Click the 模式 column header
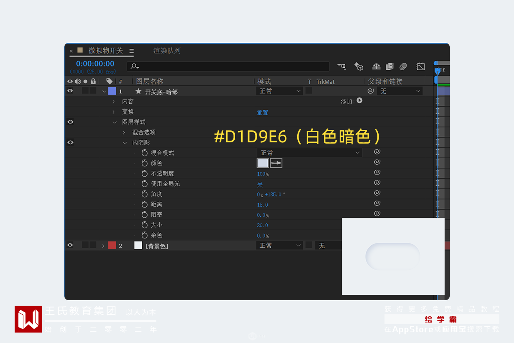The height and width of the screenshot is (343, 514). [264, 81]
